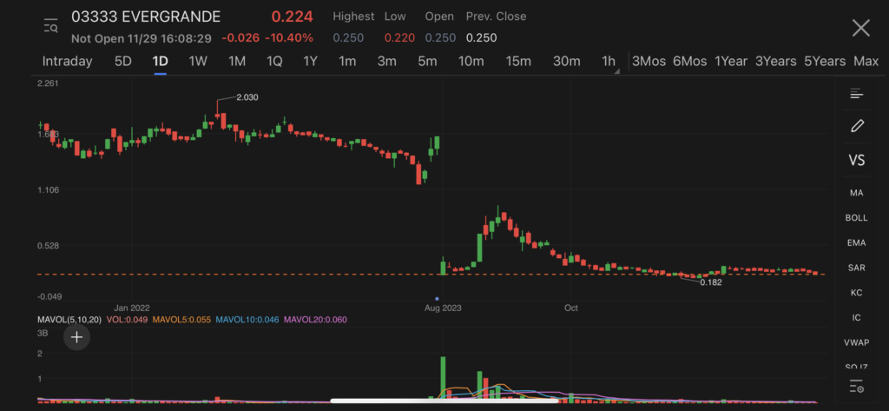This screenshot has height=411, width=889.
Task: Enable the SAR indicator
Action: (857, 268)
